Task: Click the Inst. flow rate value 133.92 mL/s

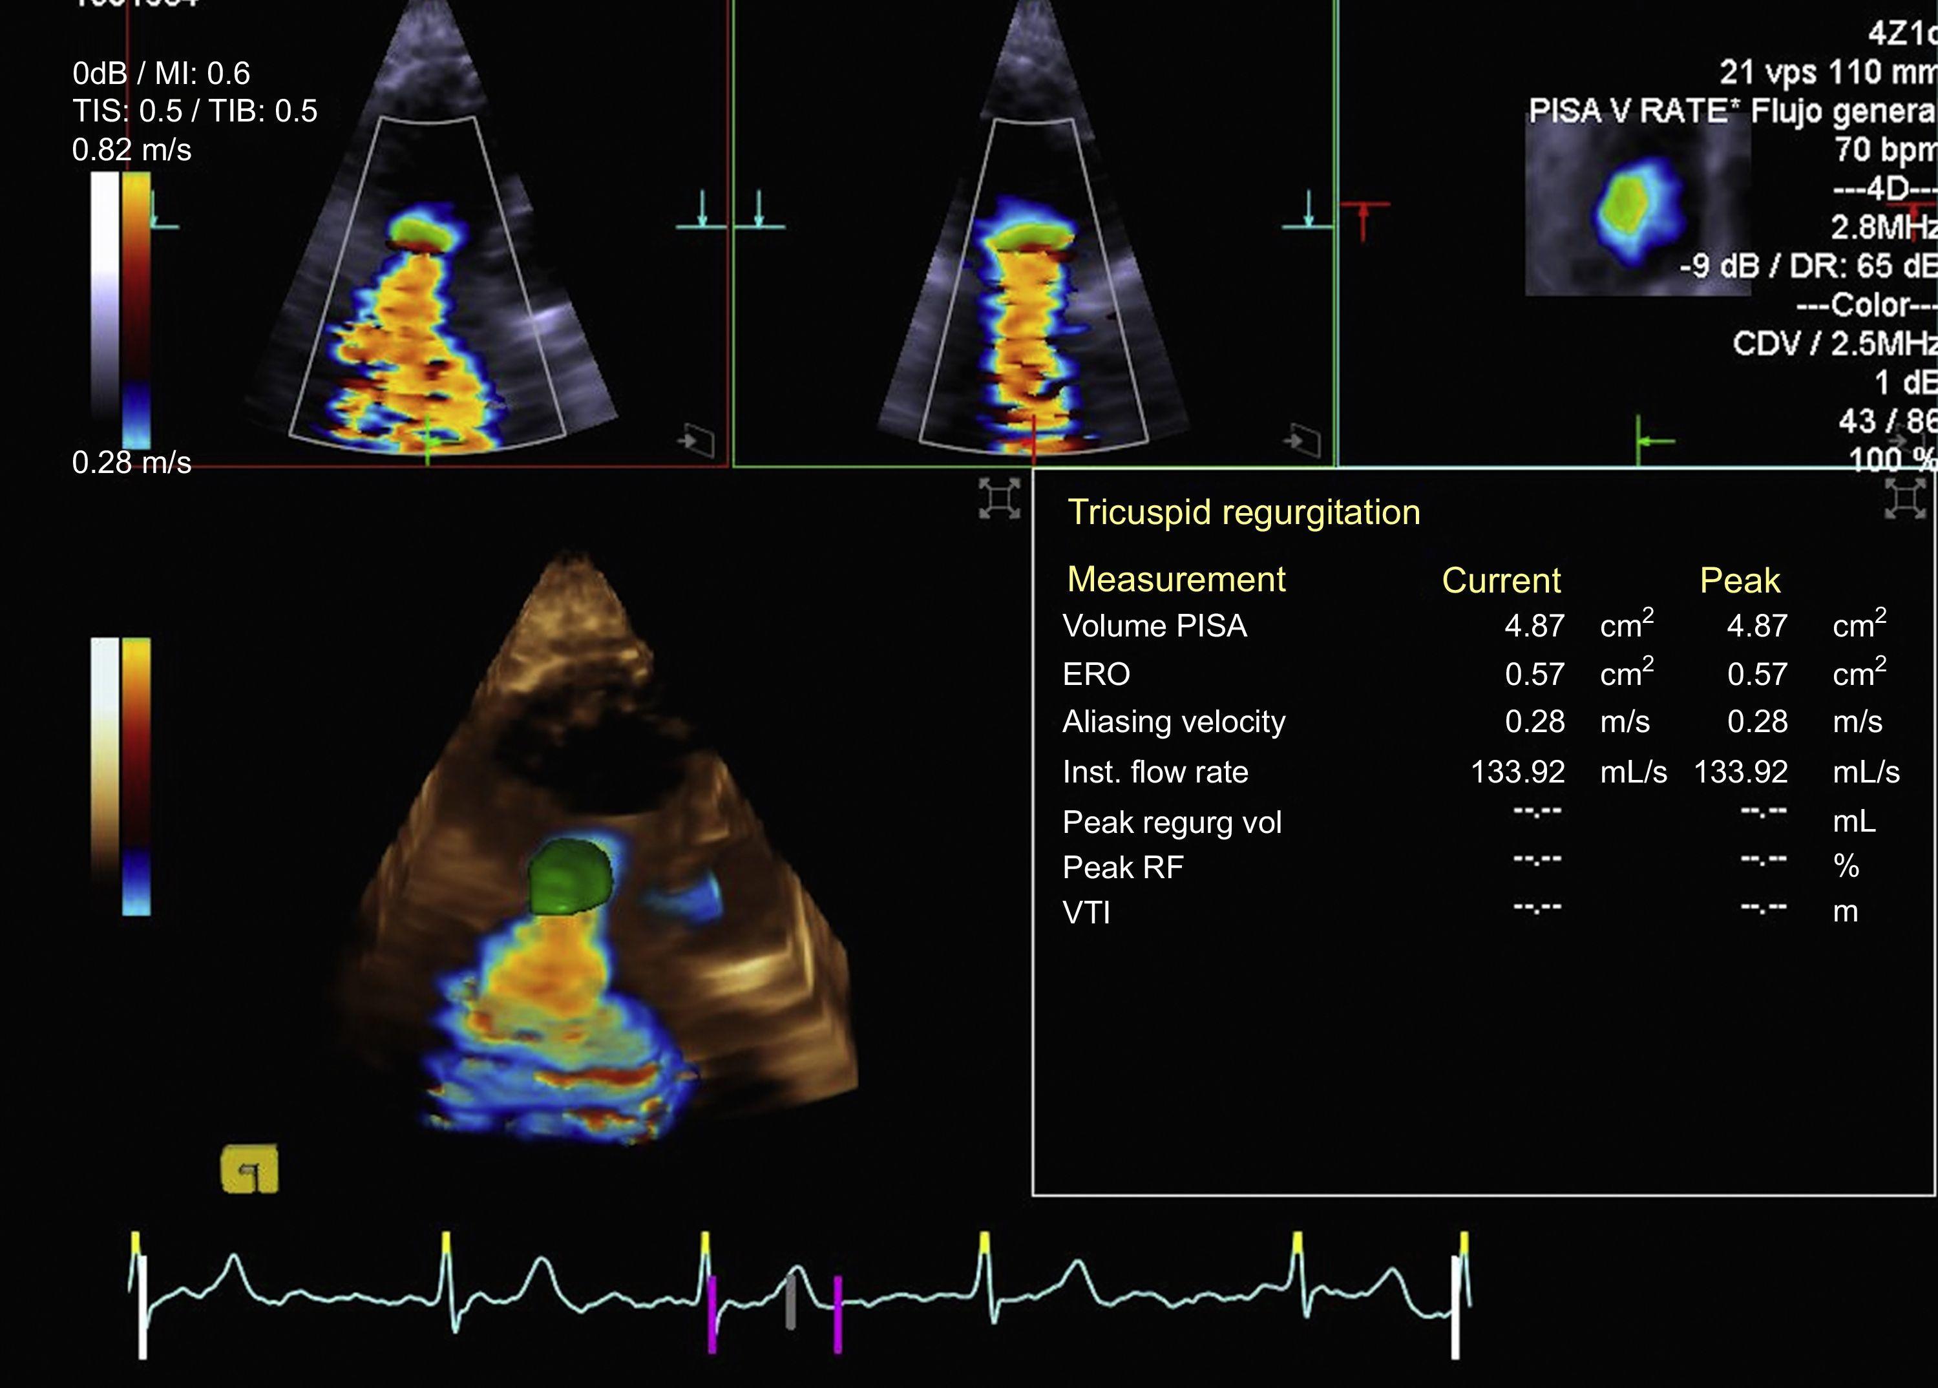Action: 1519,772
